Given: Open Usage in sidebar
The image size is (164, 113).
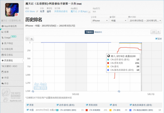Looking at the screenshot, I should click(x=12, y=37).
